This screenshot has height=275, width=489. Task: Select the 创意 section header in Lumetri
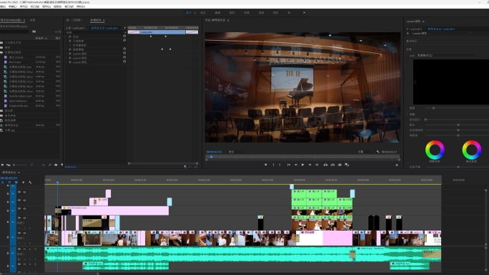pyautogui.click(x=409, y=49)
